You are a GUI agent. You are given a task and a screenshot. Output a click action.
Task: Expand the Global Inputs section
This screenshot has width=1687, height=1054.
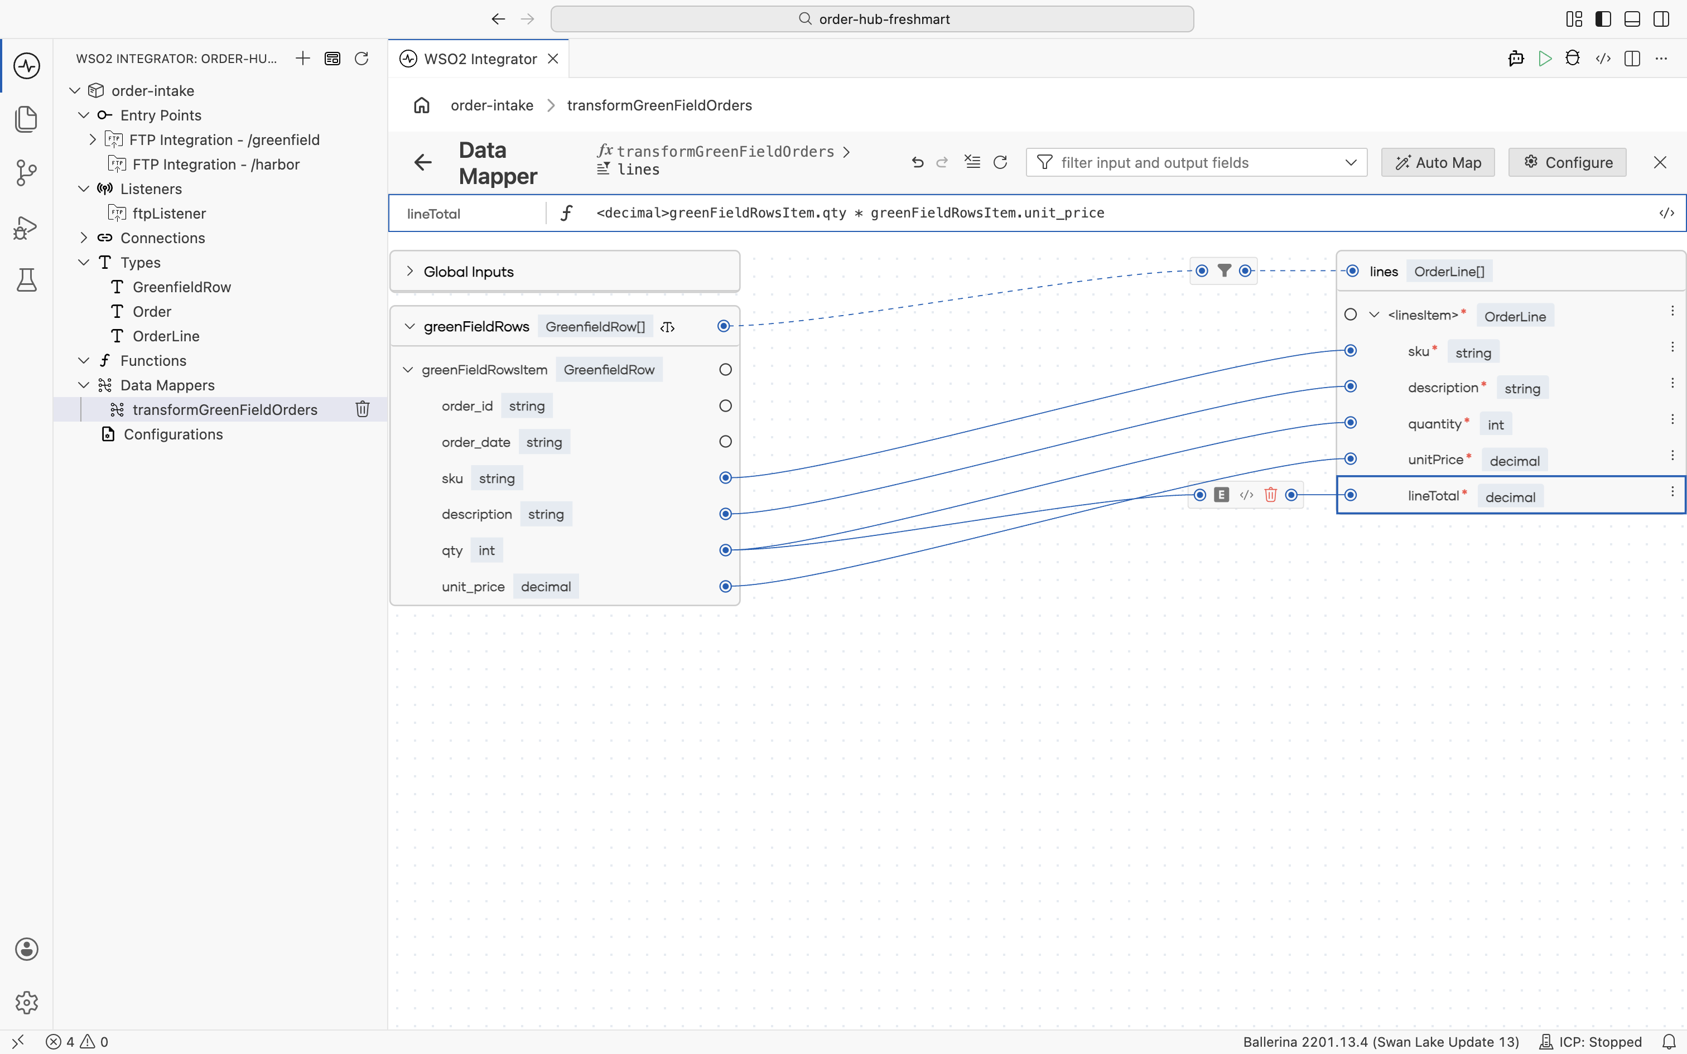click(x=410, y=271)
